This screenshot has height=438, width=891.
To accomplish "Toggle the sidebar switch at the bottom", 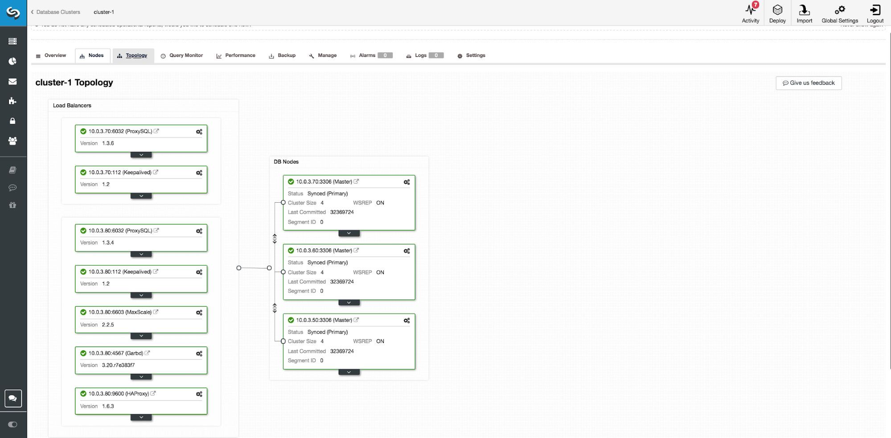I will pos(12,425).
